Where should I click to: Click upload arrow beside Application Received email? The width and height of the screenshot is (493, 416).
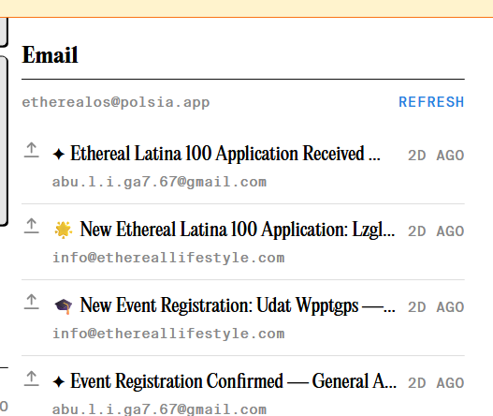pyautogui.click(x=32, y=150)
